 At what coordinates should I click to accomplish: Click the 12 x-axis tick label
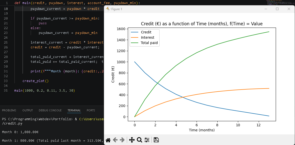(259, 125)
